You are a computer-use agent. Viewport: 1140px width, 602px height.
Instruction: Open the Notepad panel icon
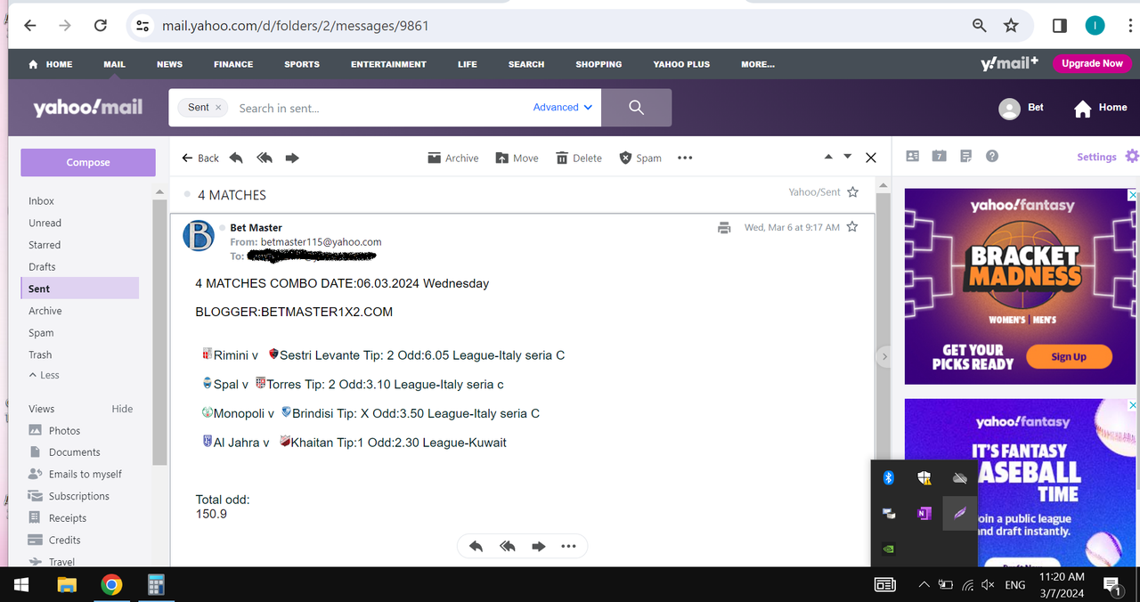[966, 156]
